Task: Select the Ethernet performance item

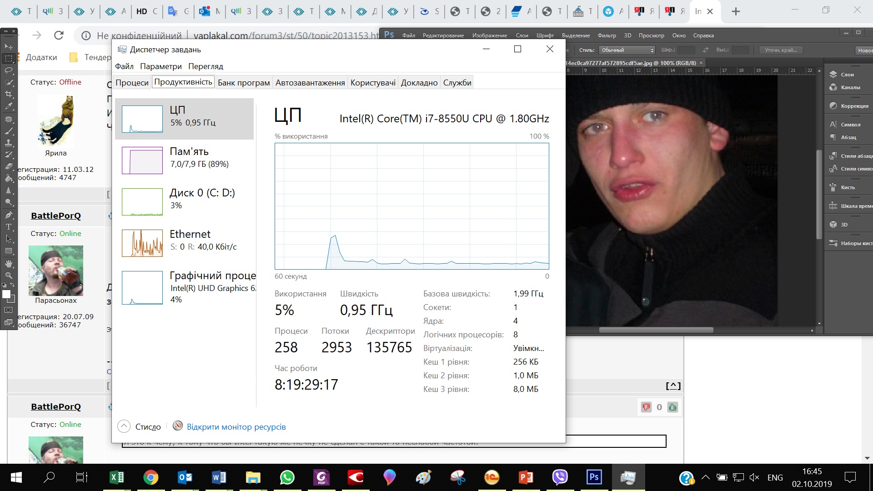Action: (x=184, y=243)
